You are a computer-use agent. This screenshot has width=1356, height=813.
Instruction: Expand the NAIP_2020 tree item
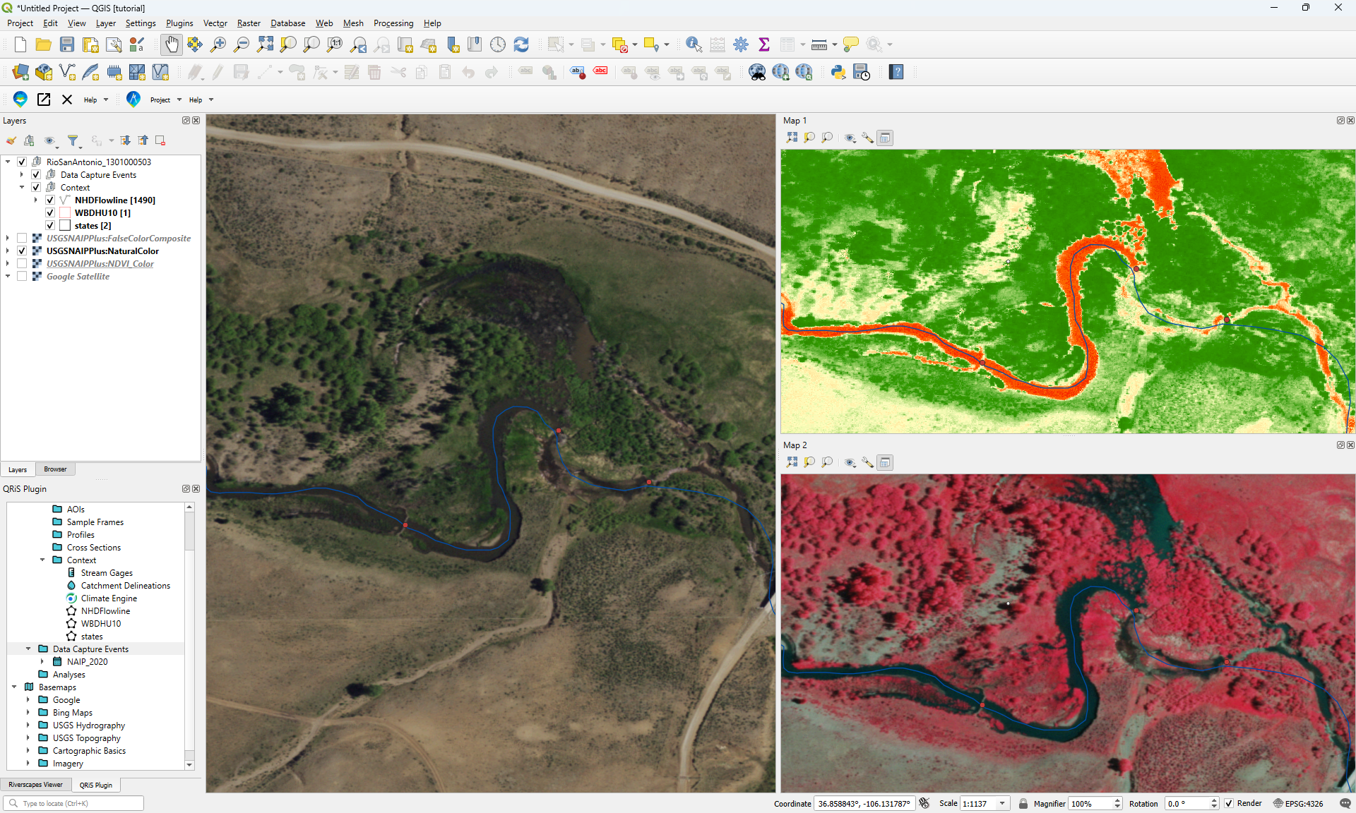(x=42, y=662)
